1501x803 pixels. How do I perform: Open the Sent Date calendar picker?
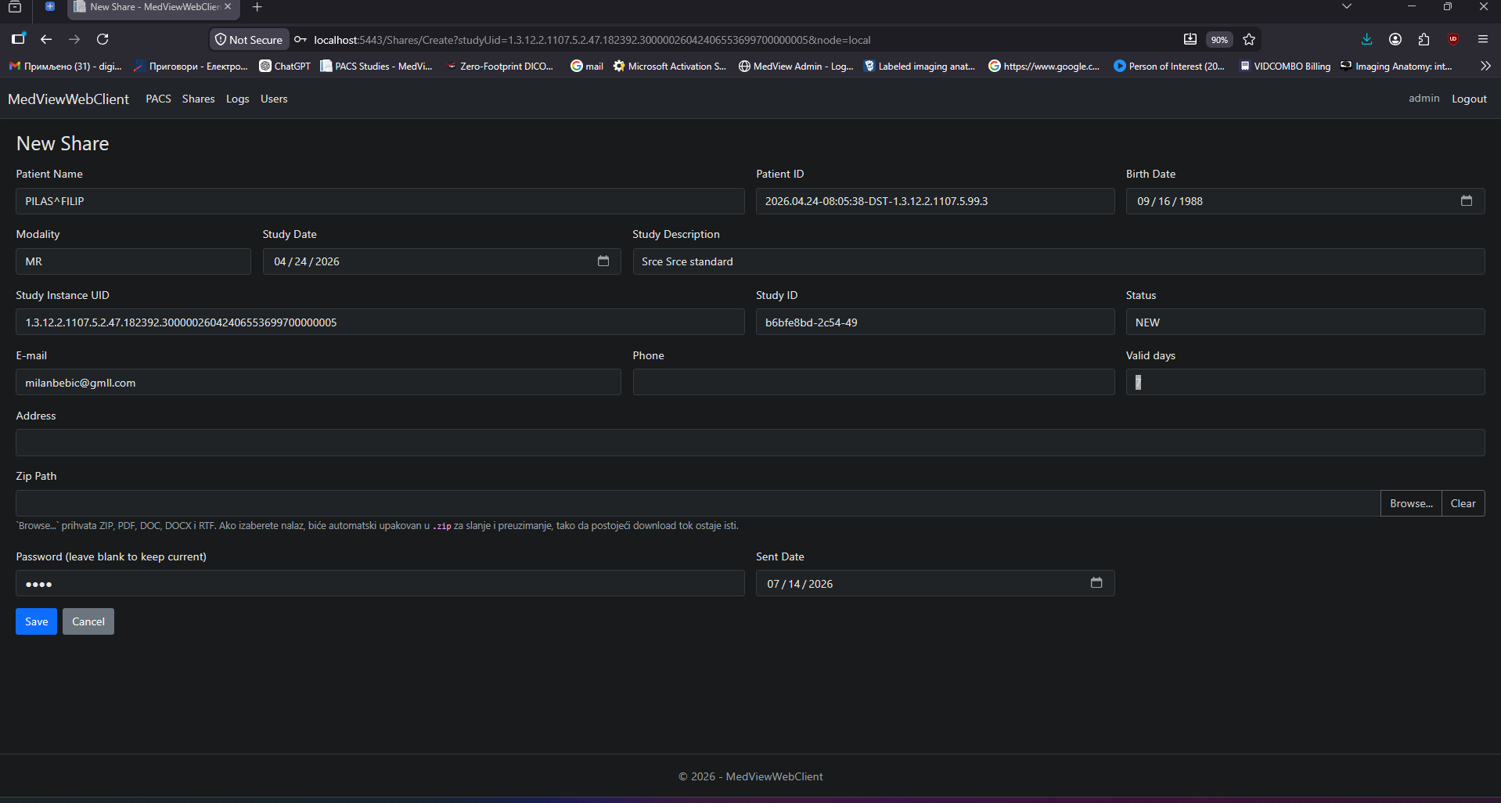[1096, 583]
